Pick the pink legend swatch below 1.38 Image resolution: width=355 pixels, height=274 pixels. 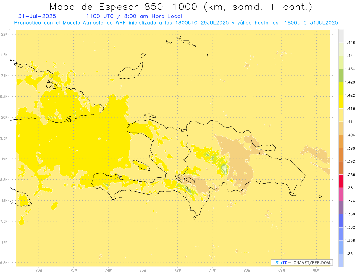(x=341, y=194)
